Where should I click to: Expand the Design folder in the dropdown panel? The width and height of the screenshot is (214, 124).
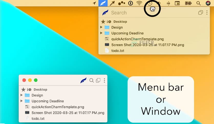101,27
